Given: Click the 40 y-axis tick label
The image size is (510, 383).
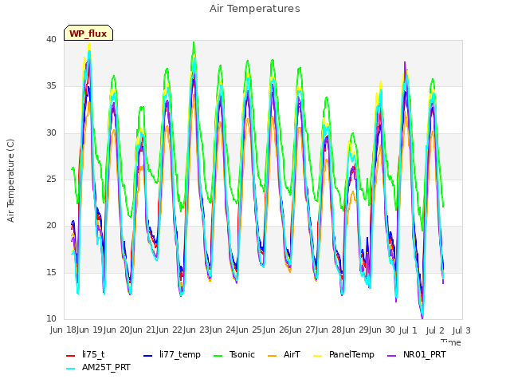Looking at the screenshot, I should (x=51, y=39).
